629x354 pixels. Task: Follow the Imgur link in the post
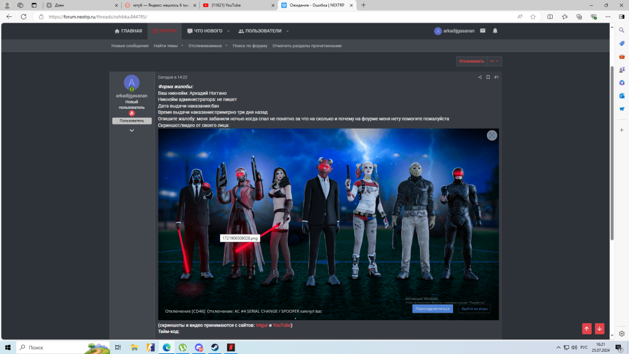[x=262, y=325]
